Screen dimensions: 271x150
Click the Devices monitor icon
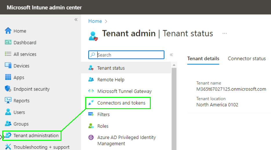click(8, 66)
